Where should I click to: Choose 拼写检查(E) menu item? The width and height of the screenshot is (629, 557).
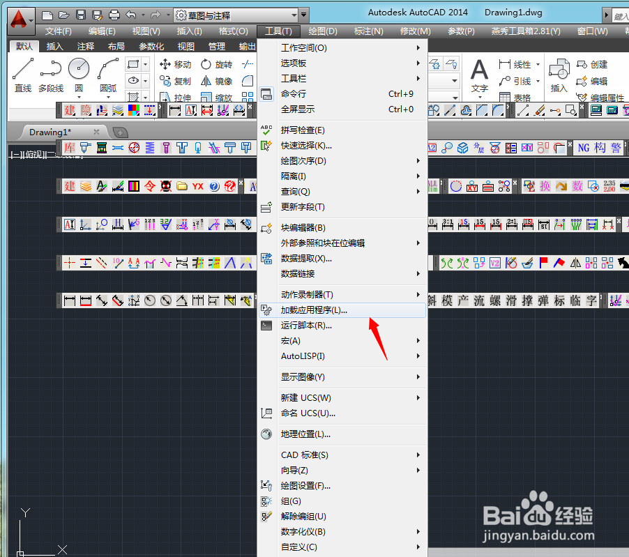[x=342, y=130]
